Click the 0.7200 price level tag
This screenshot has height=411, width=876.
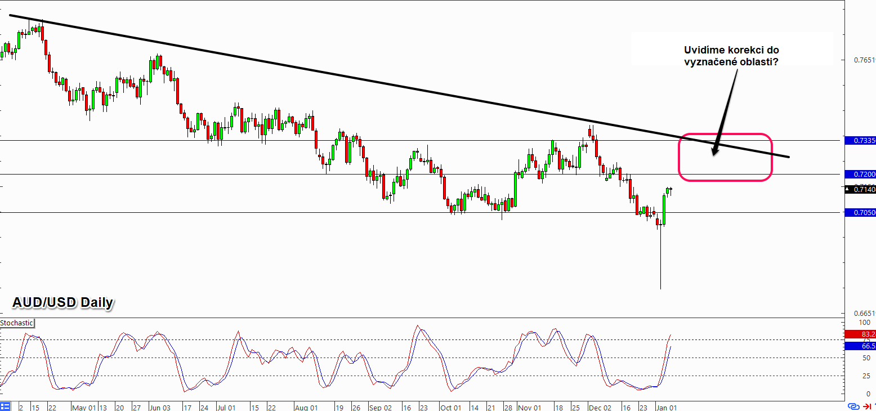860,175
